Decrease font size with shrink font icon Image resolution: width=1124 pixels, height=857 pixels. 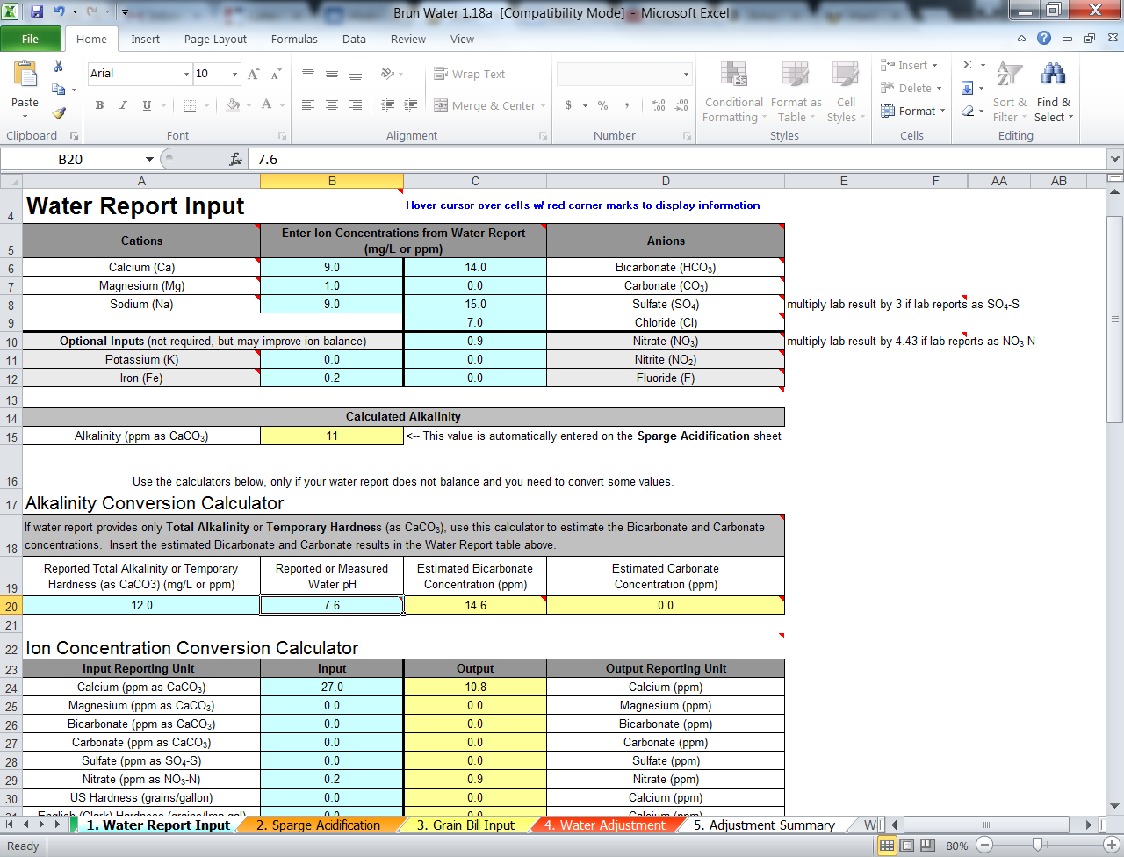(x=276, y=74)
